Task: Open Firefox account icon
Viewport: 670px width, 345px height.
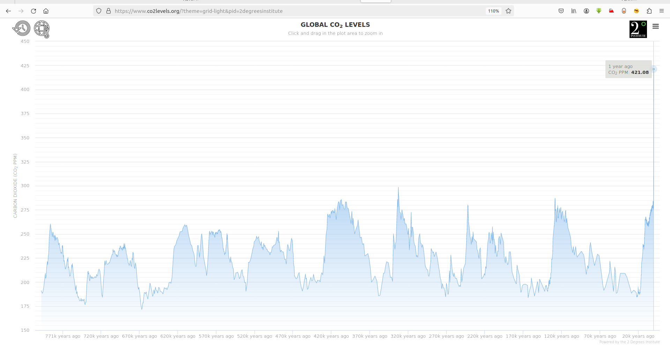Action: pos(586,11)
